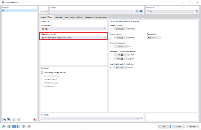Switch to Základní údaje tab
The width and height of the screenshot is (201, 130).
click(x=46, y=17)
